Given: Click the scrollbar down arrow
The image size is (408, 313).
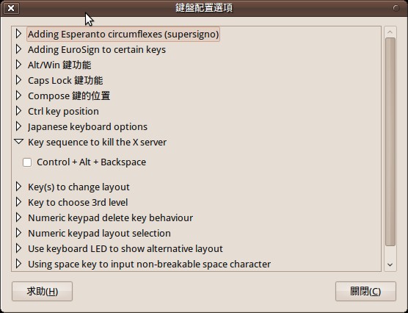Looking at the screenshot, I should point(390,265).
